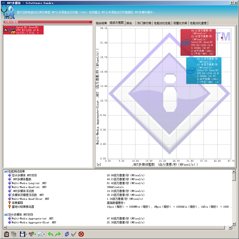
Task: Click the copy results chart icon
Action: (14, 234)
